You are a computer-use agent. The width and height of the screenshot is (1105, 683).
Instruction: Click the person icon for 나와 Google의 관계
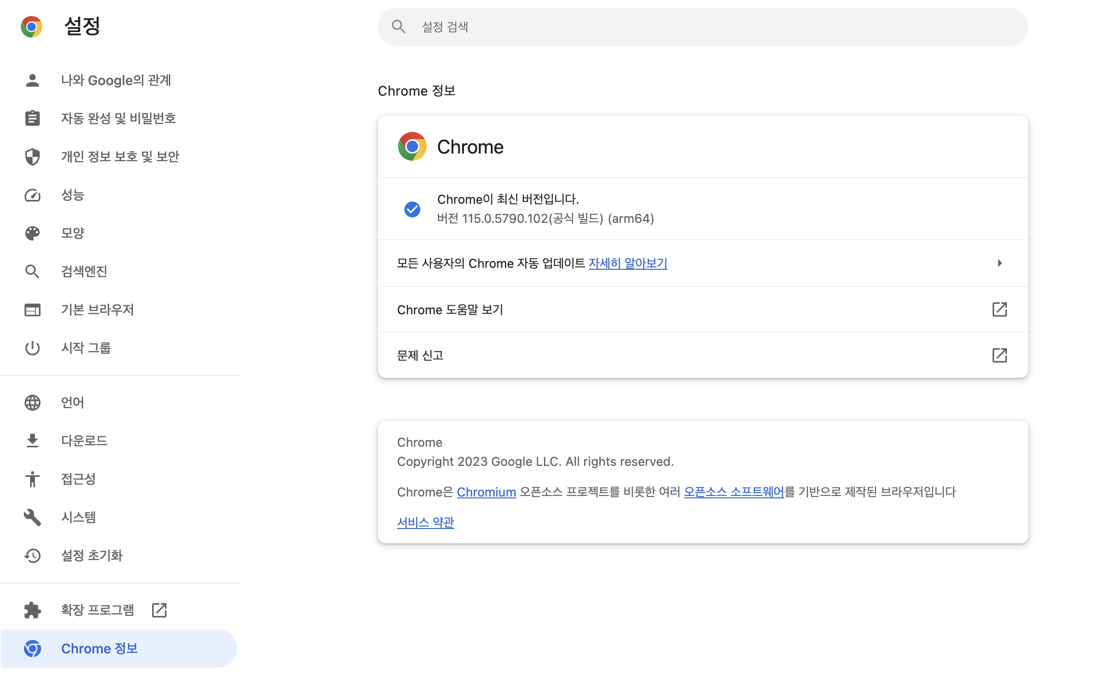(33, 80)
